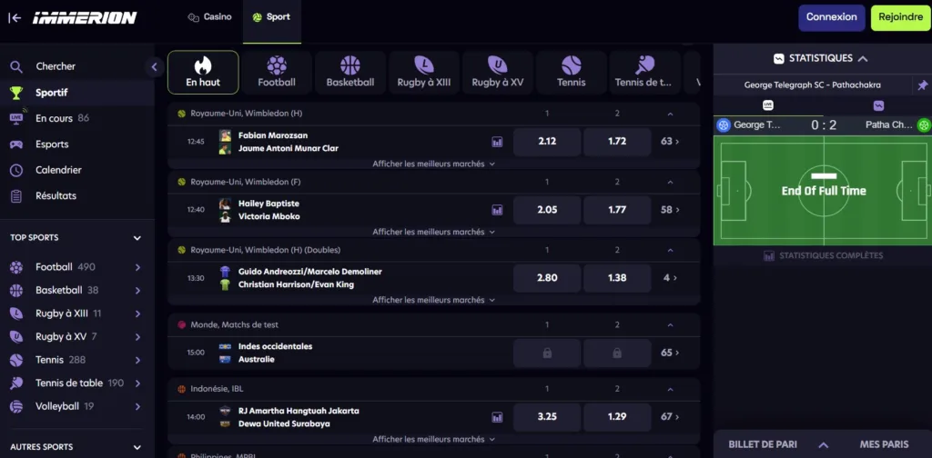
Task: Bet on odds 1.72 for Munar Clar
Action: coord(617,142)
